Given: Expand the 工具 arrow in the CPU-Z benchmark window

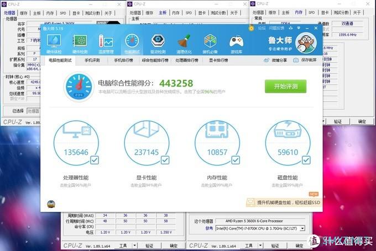Looking at the screenshot, I should pyautogui.click(x=260, y=245).
